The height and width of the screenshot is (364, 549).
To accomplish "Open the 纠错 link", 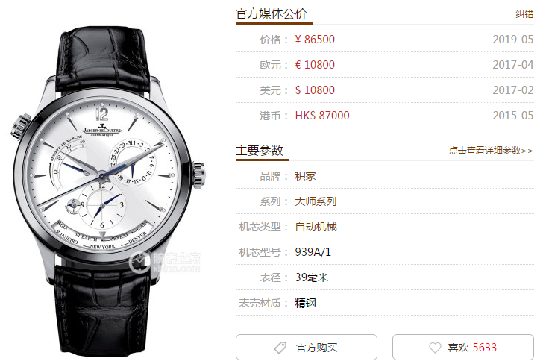I will [524, 14].
